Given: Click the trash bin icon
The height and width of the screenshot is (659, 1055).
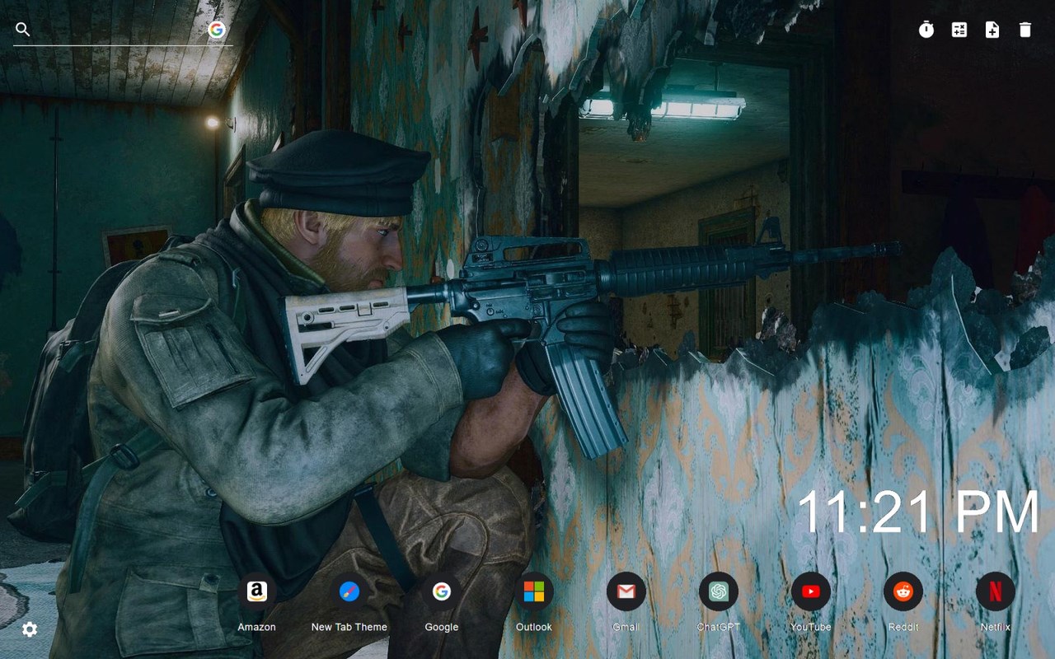Looking at the screenshot, I should pos(1025,30).
